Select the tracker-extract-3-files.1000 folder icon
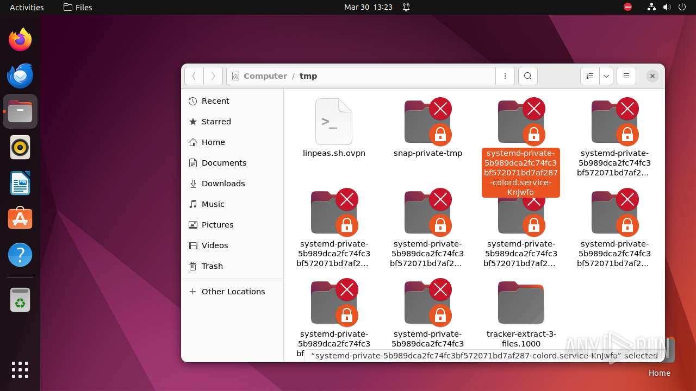The image size is (696, 391). tap(521, 302)
